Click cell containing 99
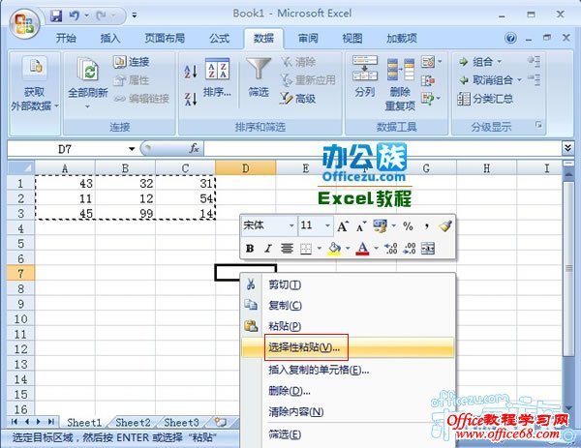This screenshot has height=448, width=581. click(x=126, y=213)
